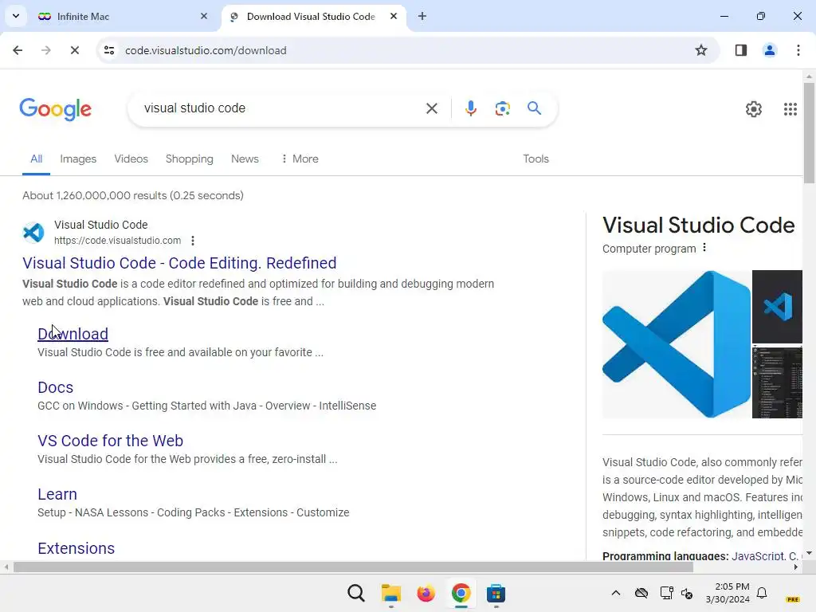This screenshot has width=816, height=612.
Task: Open Microsoft Store from the taskbar
Action: 496,593
